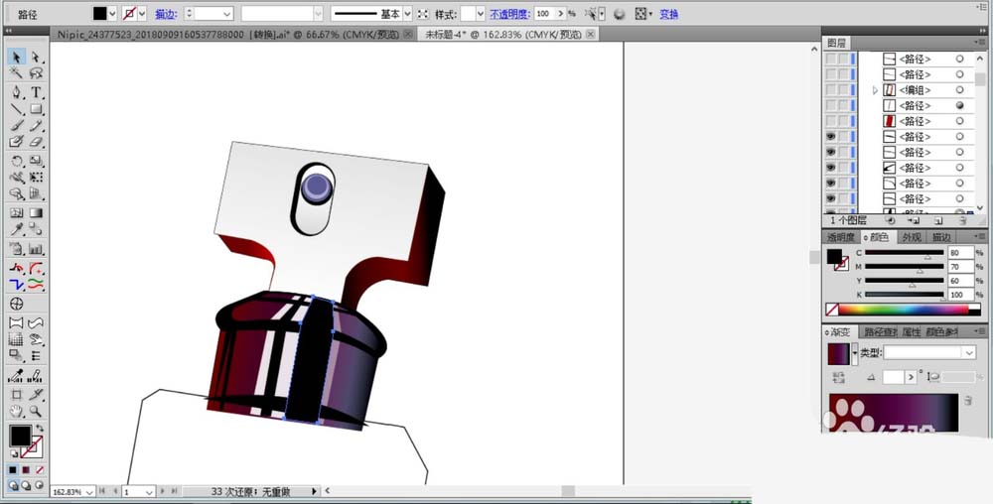Hide the 路径 layer with arrow thumbnail
This screenshot has height=504, width=993.
pos(830,168)
